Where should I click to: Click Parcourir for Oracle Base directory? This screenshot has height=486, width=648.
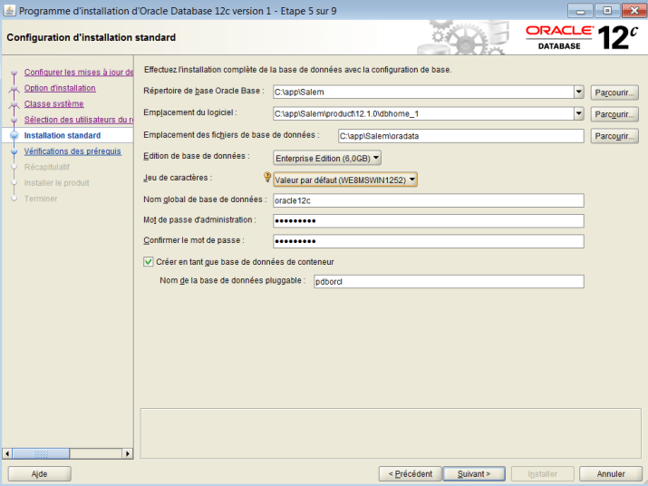(x=614, y=92)
